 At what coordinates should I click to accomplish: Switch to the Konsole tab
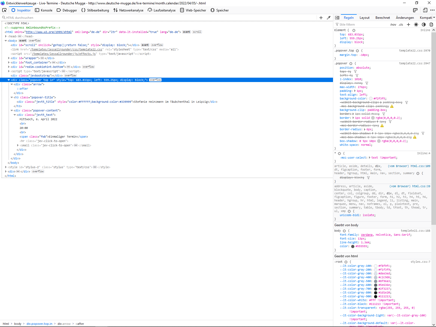44,10
